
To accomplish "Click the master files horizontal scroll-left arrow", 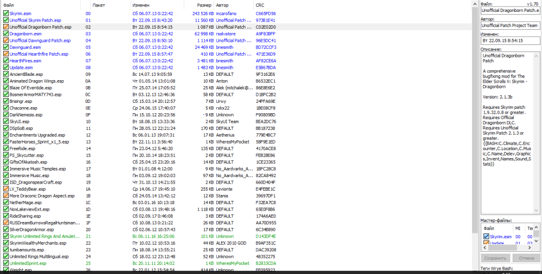I will 484,247.
